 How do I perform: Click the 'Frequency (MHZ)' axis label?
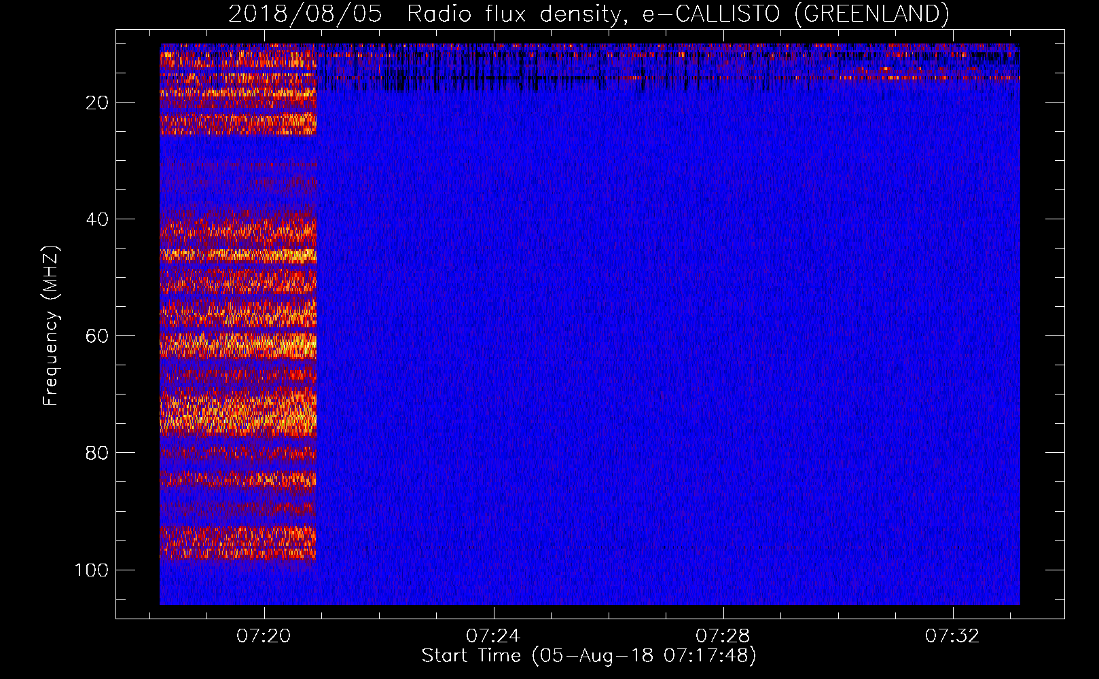point(51,325)
